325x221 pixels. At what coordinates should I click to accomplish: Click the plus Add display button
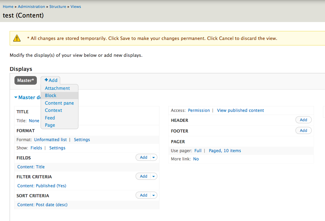(x=51, y=80)
